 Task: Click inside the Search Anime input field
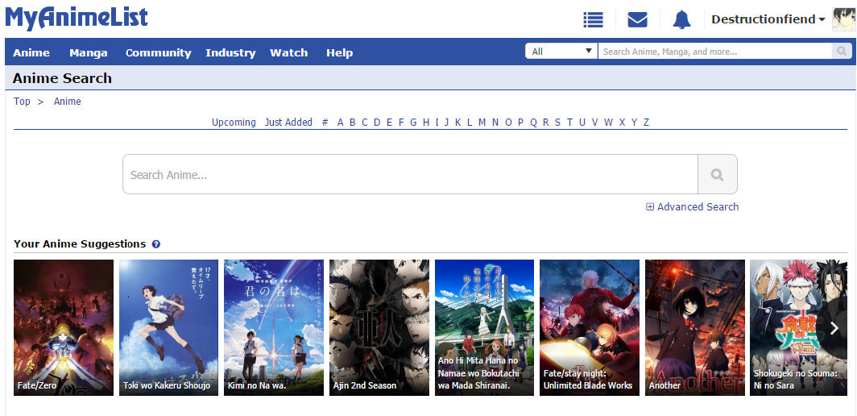point(409,175)
